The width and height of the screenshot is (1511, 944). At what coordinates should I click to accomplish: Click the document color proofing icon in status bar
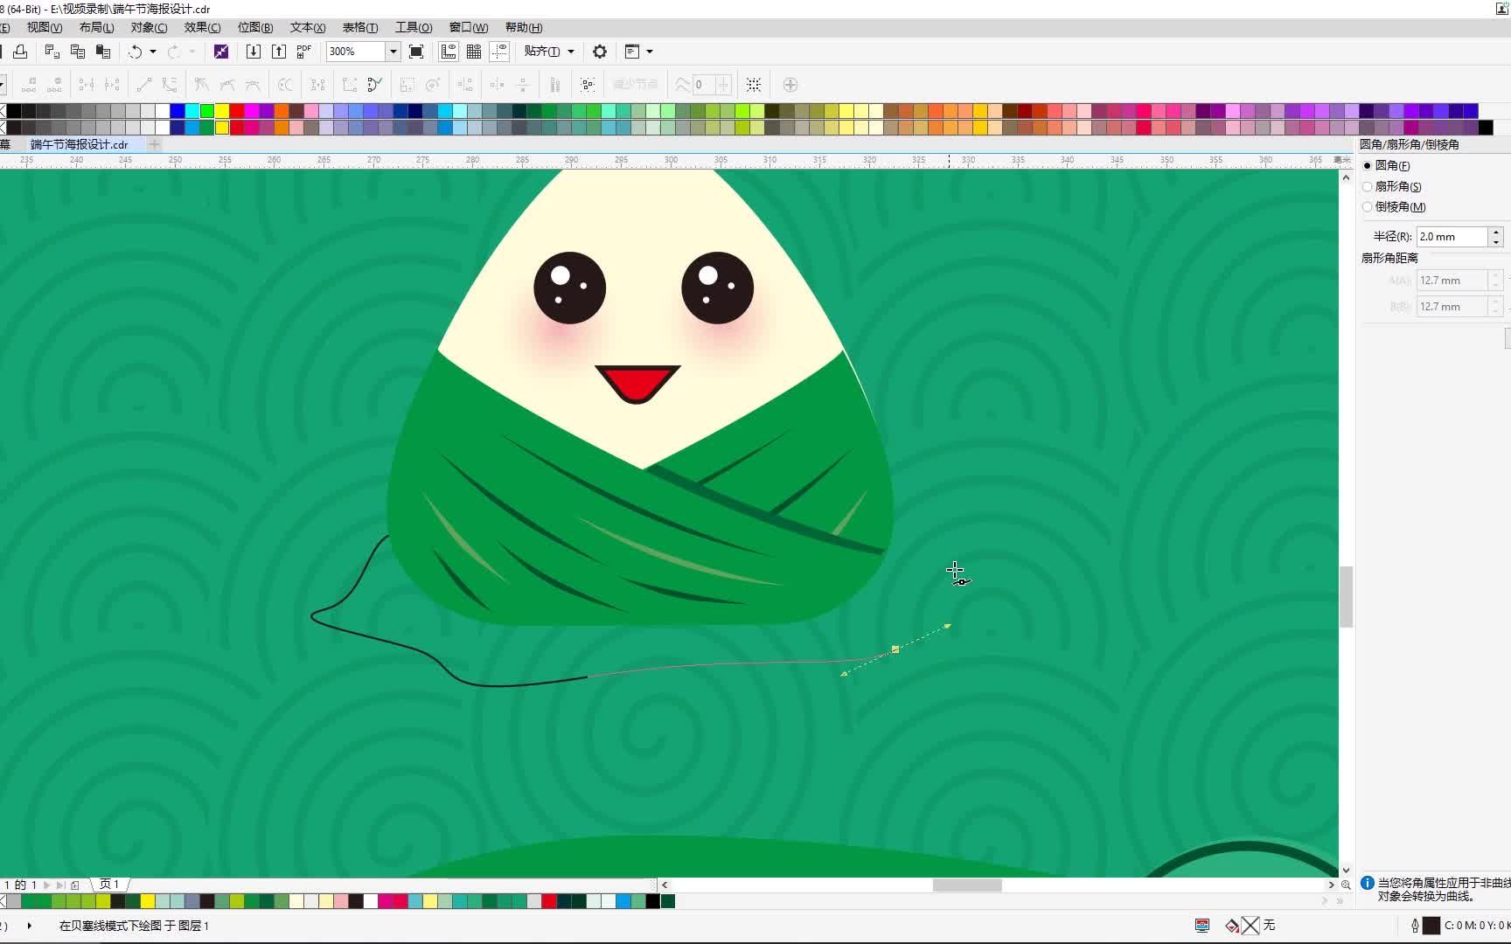[1202, 925]
